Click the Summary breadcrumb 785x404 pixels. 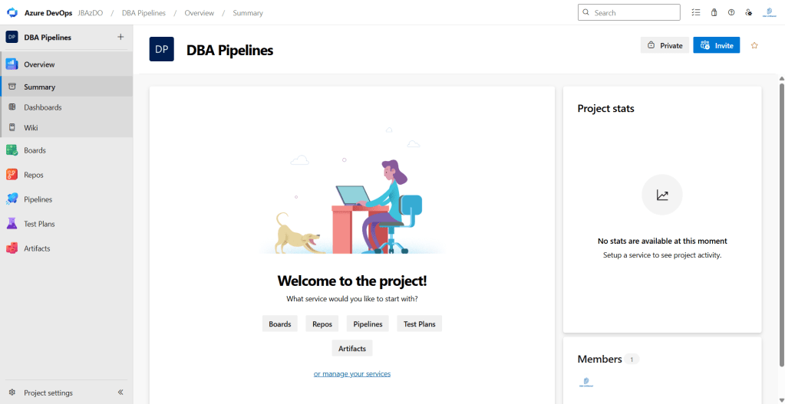[248, 13]
